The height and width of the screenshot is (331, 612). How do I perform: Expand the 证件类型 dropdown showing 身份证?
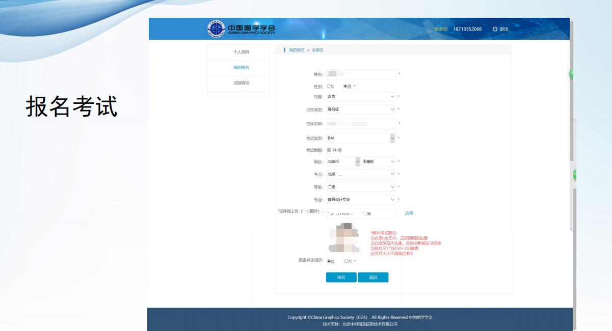point(361,109)
